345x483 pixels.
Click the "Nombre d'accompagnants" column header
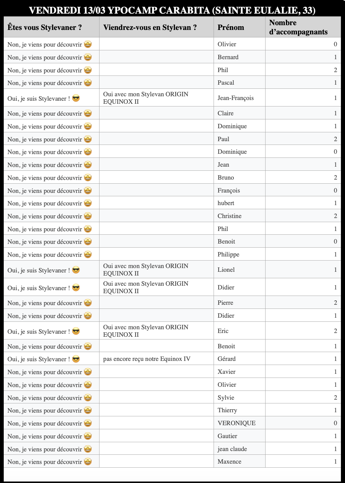point(298,27)
